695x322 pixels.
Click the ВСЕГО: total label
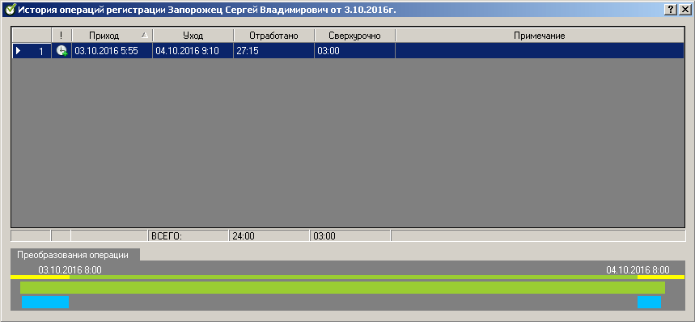coord(167,236)
